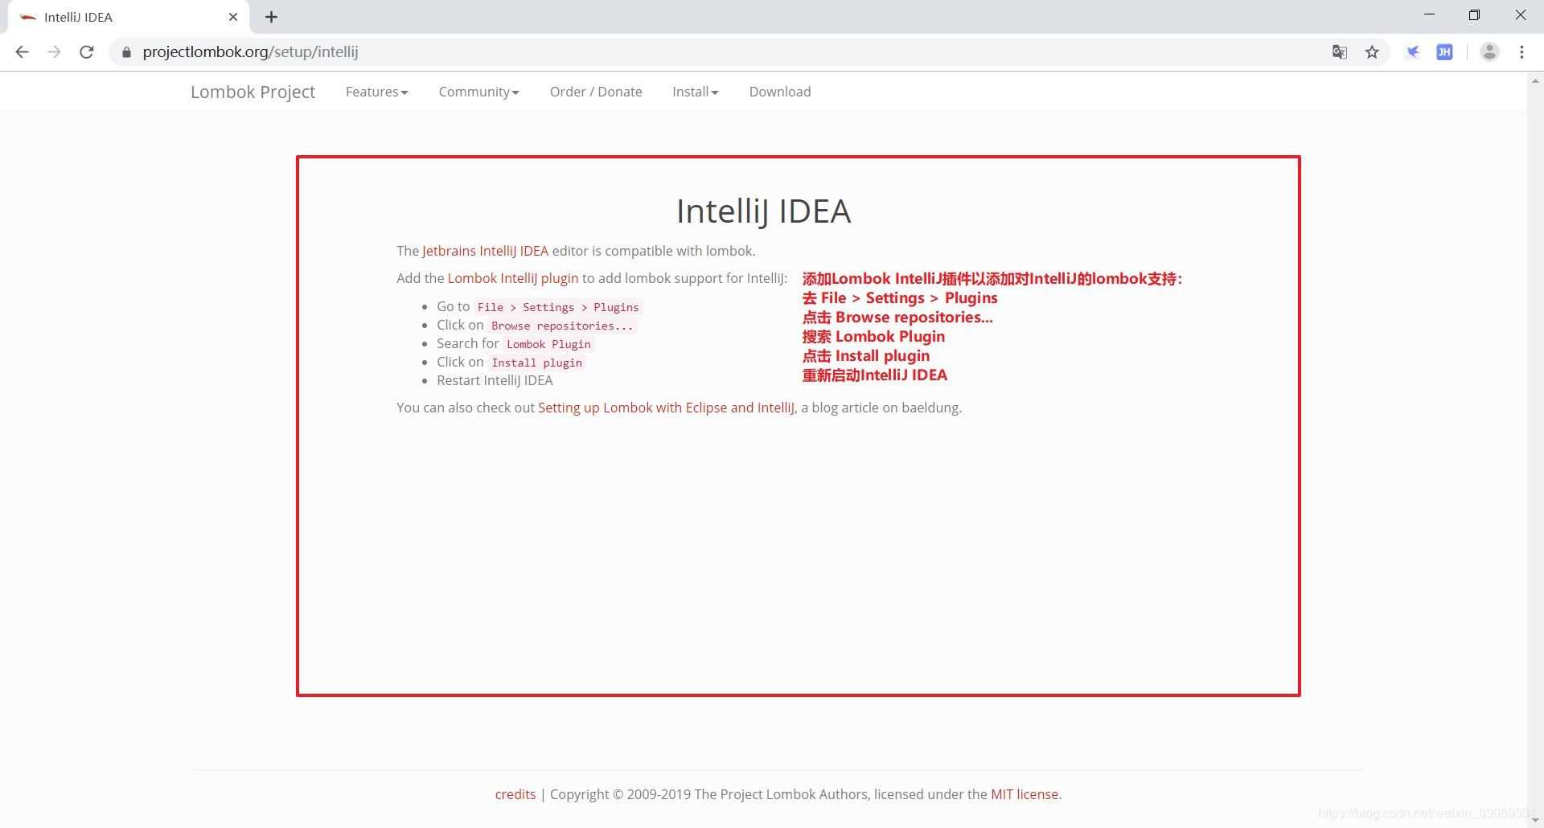
Task: Click the blue bird extension icon
Action: [1412, 52]
